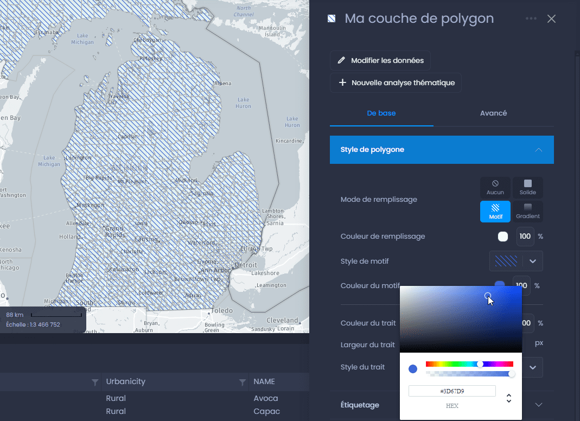Click the Largeur du trait label
This screenshot has width=580, height=421.
368,345
